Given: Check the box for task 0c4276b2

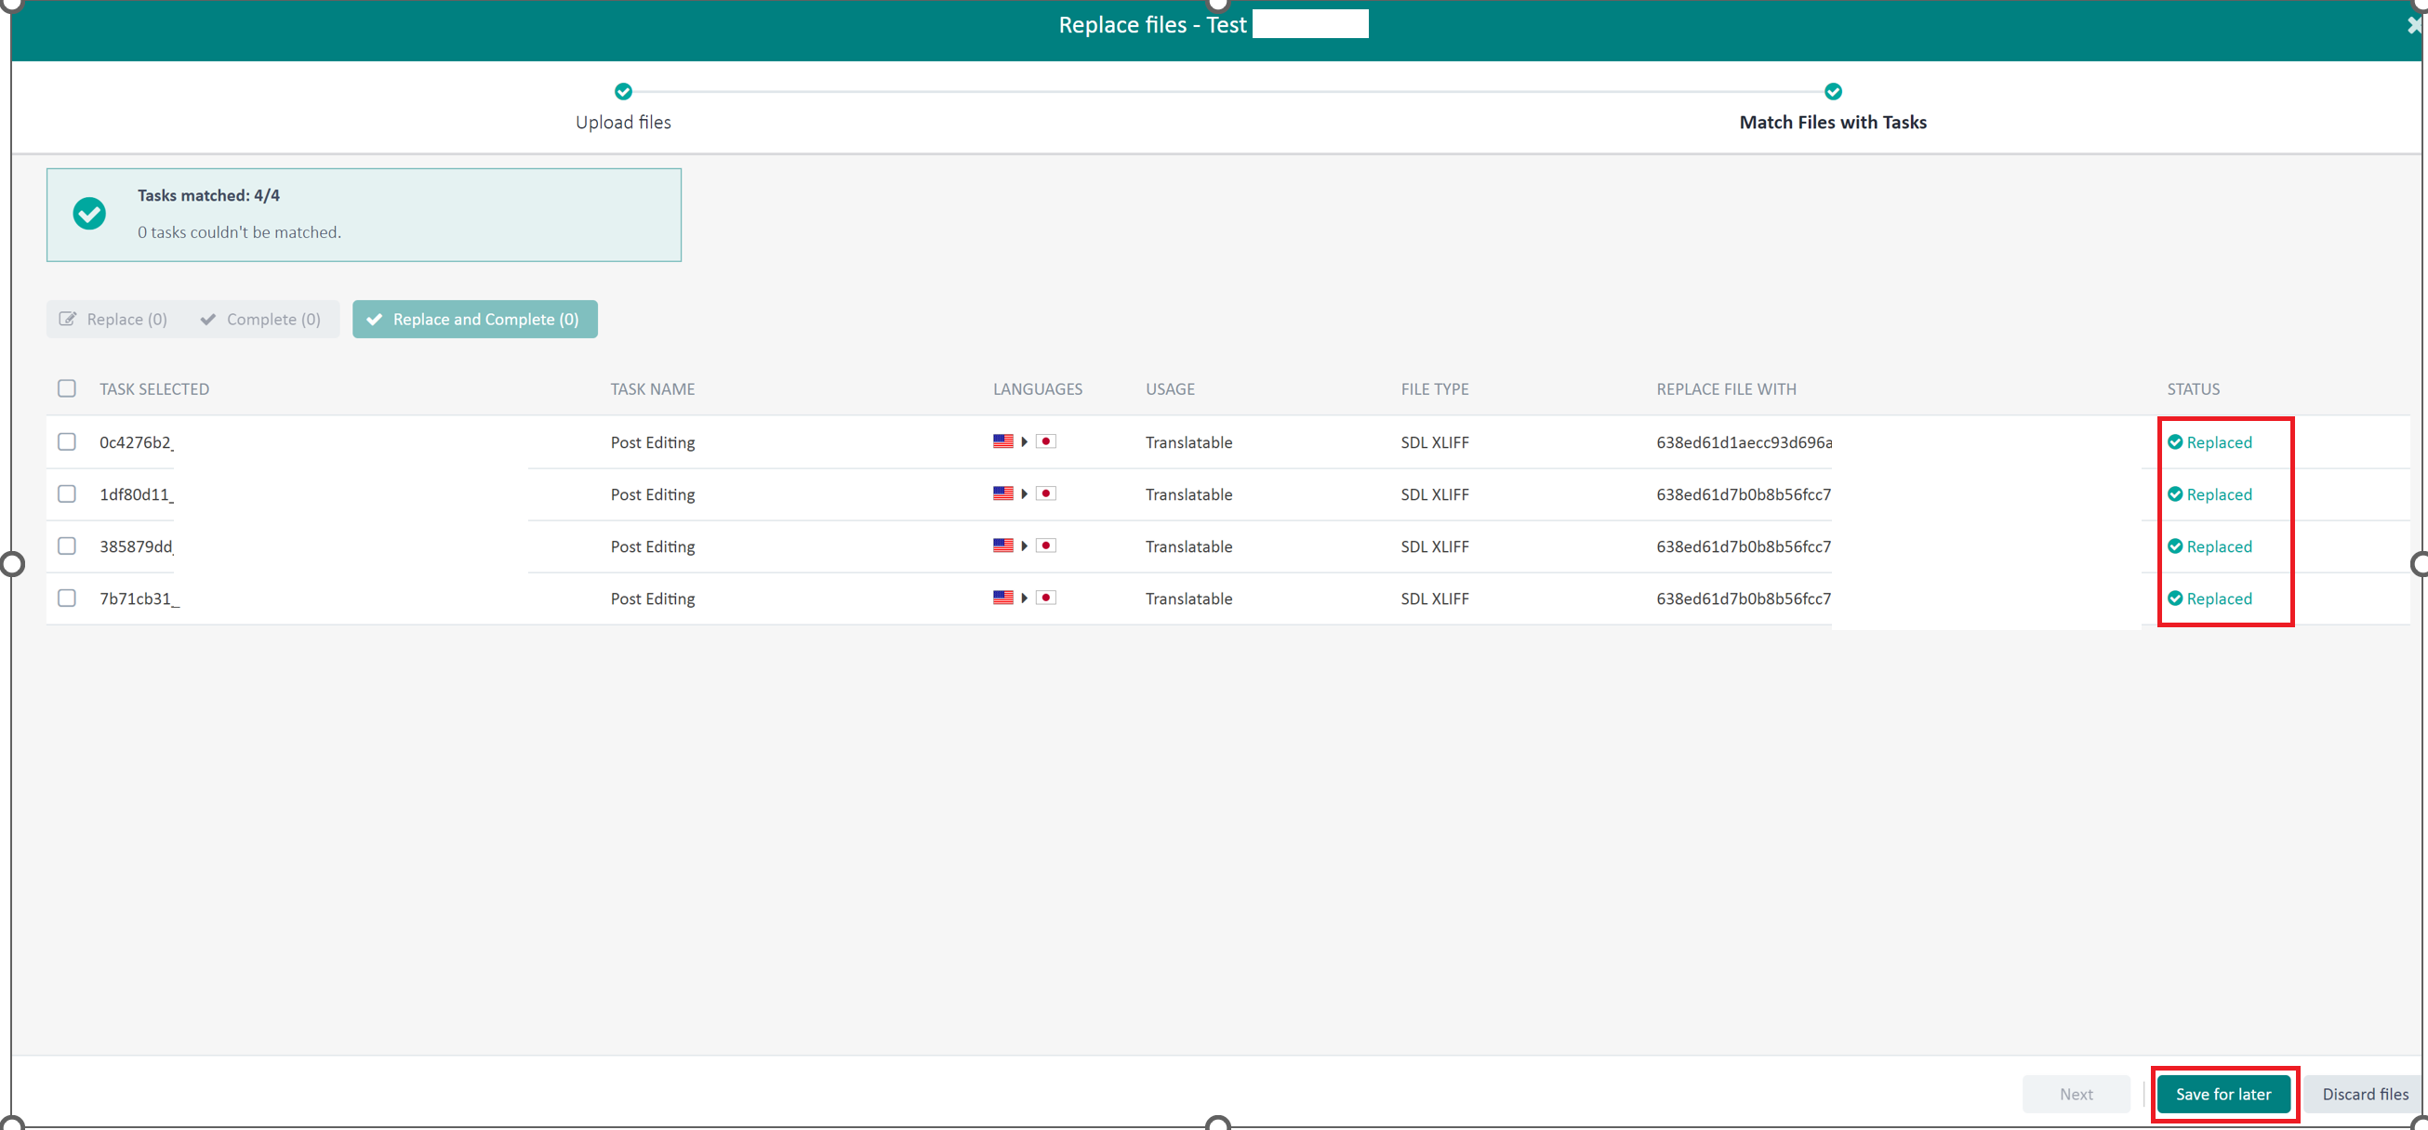Looking at the screenshot, I should point(67,441).
